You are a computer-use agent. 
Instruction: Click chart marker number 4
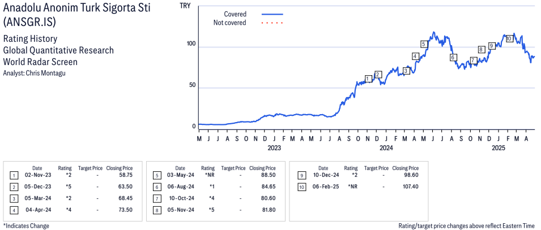(x=415, y=57)
